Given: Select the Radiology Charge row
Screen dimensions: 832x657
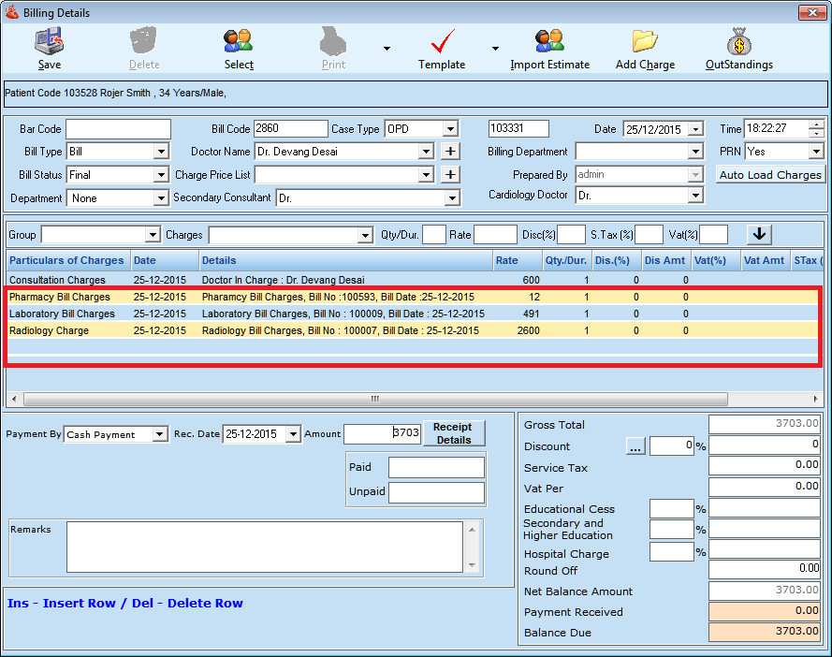Looking at the screenshot, I should point(50,330).
